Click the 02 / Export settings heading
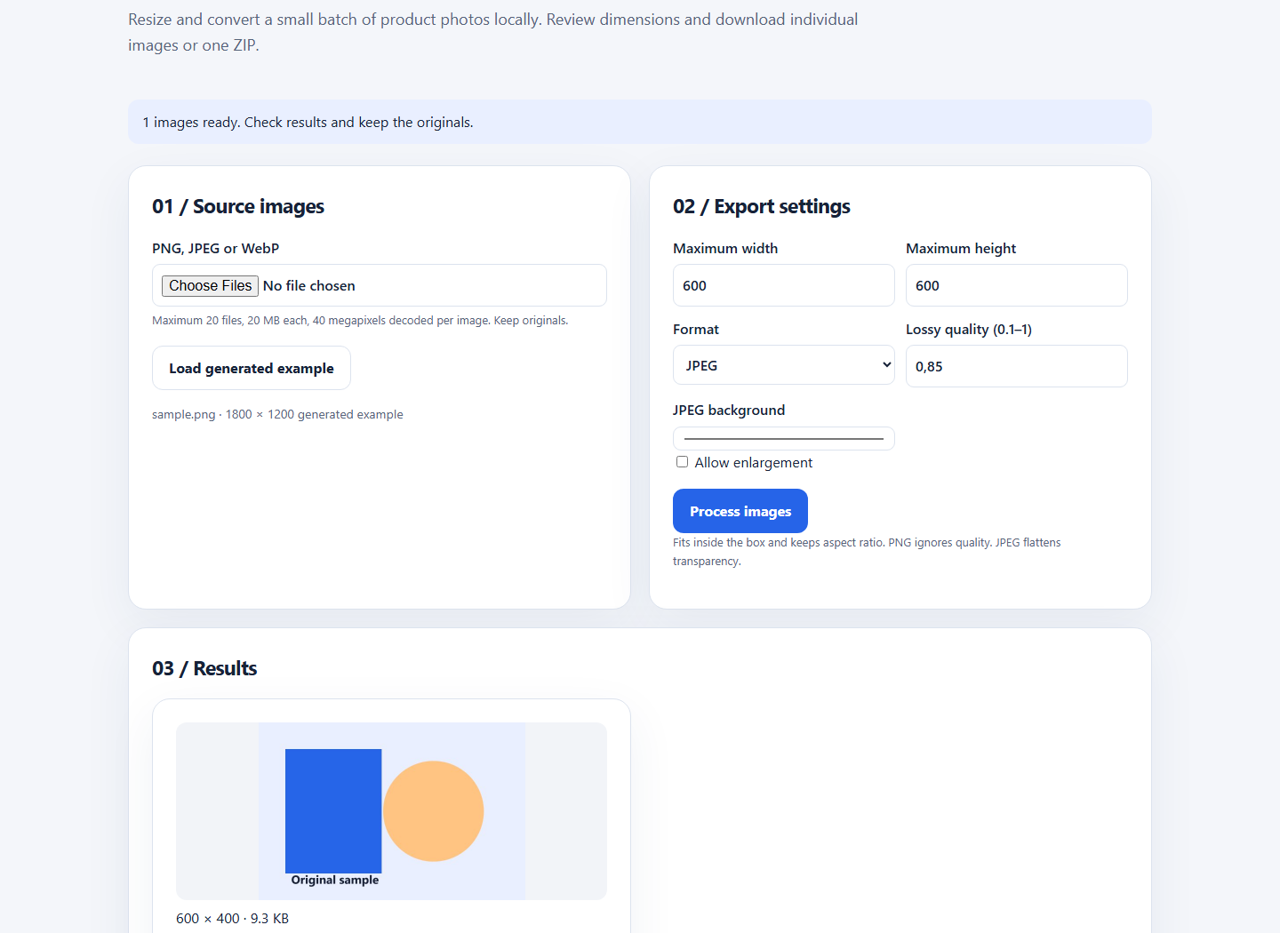Screen dimensions: 1280x933 pyautogui.click(x=762, y=206)
